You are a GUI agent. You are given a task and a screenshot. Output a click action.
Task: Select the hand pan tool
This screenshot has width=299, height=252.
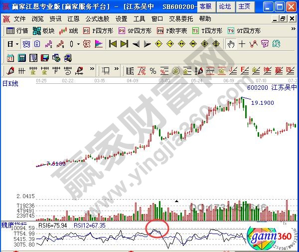tap(231, 44)
